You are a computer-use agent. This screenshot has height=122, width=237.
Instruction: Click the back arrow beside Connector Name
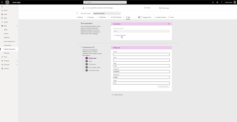[x=77, y=13]
